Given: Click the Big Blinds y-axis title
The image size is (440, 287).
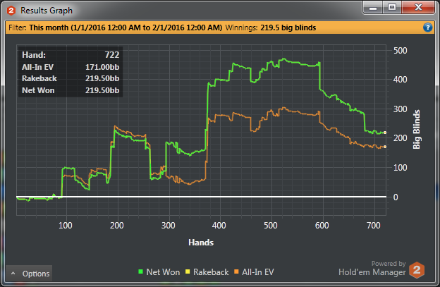Looking at the screenshot, I should (x=417, y=129).
